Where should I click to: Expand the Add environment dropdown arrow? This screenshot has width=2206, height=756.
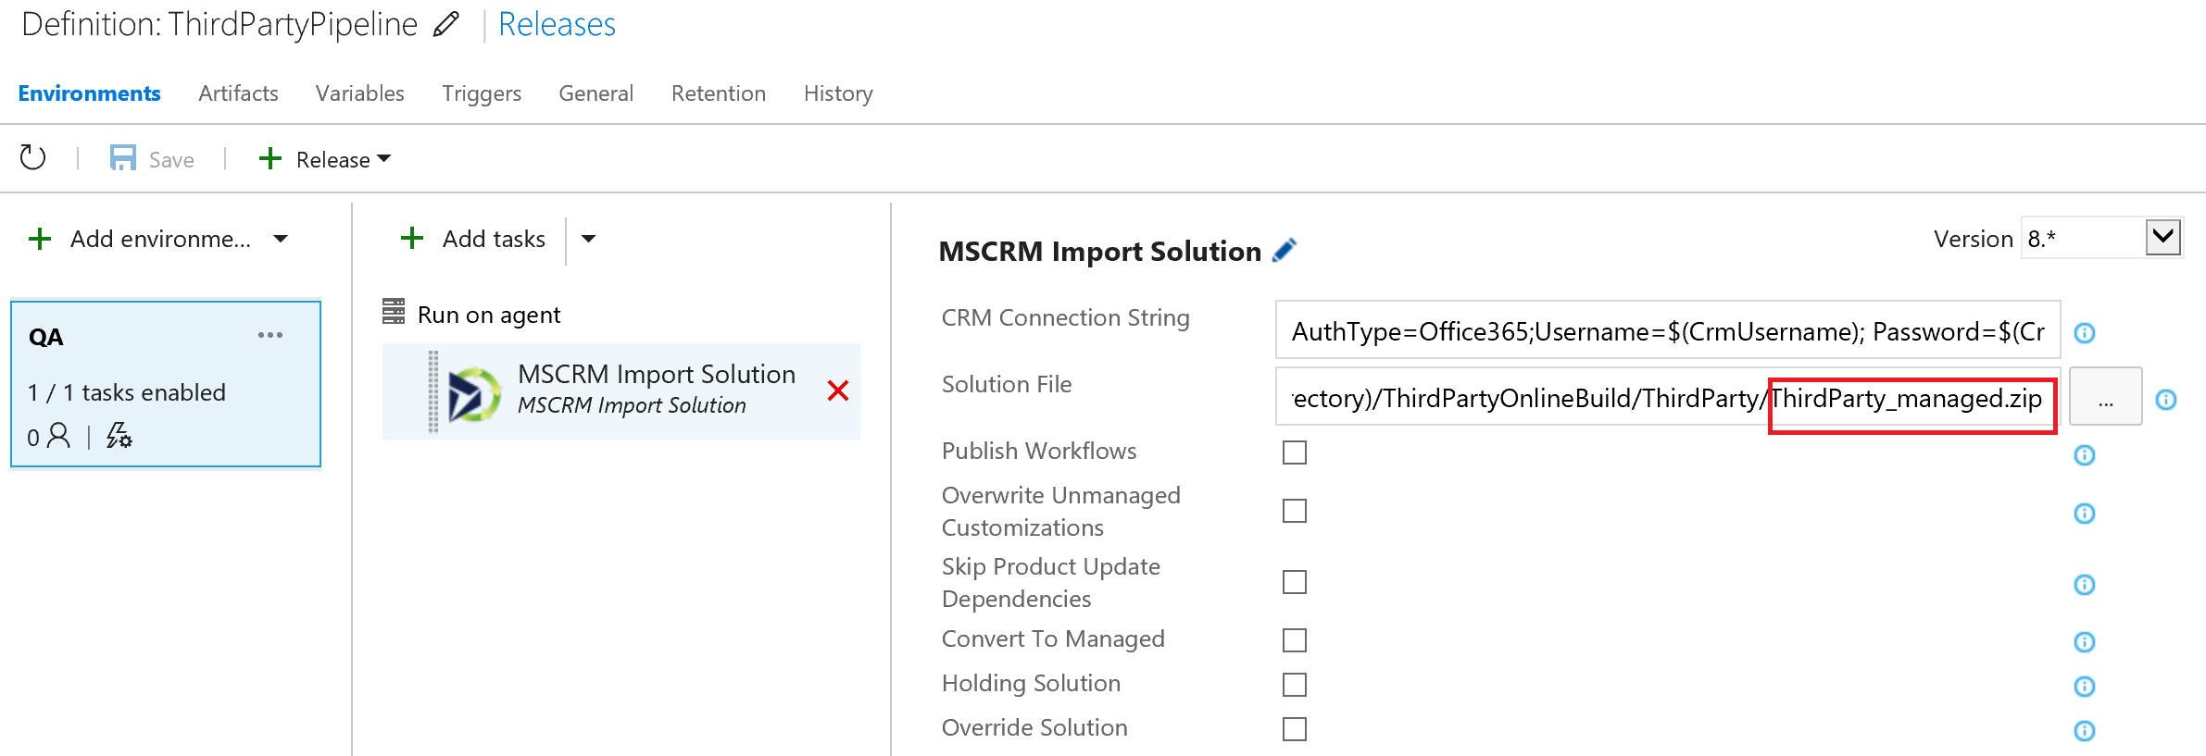281,239
